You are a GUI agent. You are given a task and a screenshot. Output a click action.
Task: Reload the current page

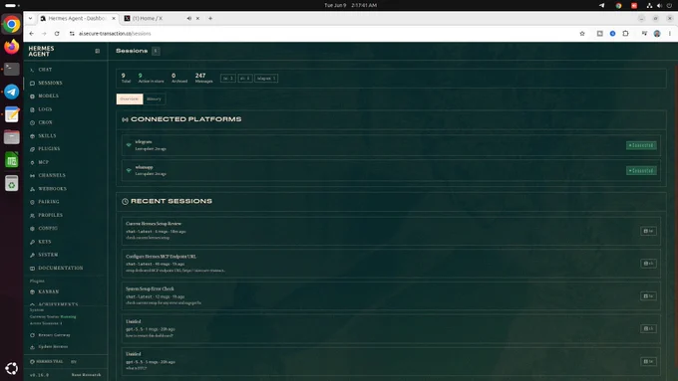click(57, 33)
